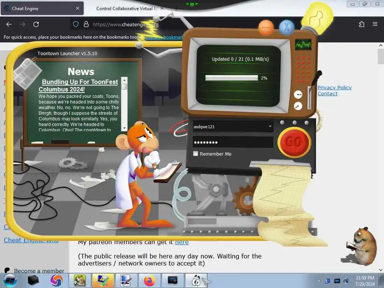Viewport: 384px width, 288px height.
Task: Click the green oscilloscope display on TV
Action: 303,45
